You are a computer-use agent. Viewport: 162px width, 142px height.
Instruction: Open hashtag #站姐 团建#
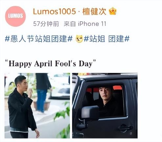click(x=107, y=39)
